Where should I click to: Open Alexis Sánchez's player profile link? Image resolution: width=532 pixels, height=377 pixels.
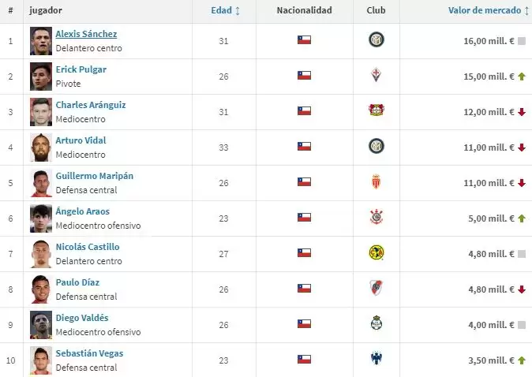point(86,34)
